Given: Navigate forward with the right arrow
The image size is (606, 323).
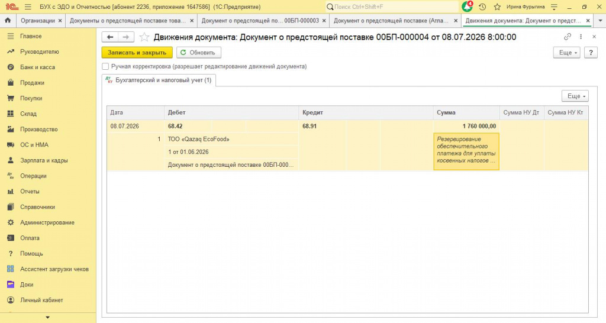Looking at the screenshot, I should [126, 37].
